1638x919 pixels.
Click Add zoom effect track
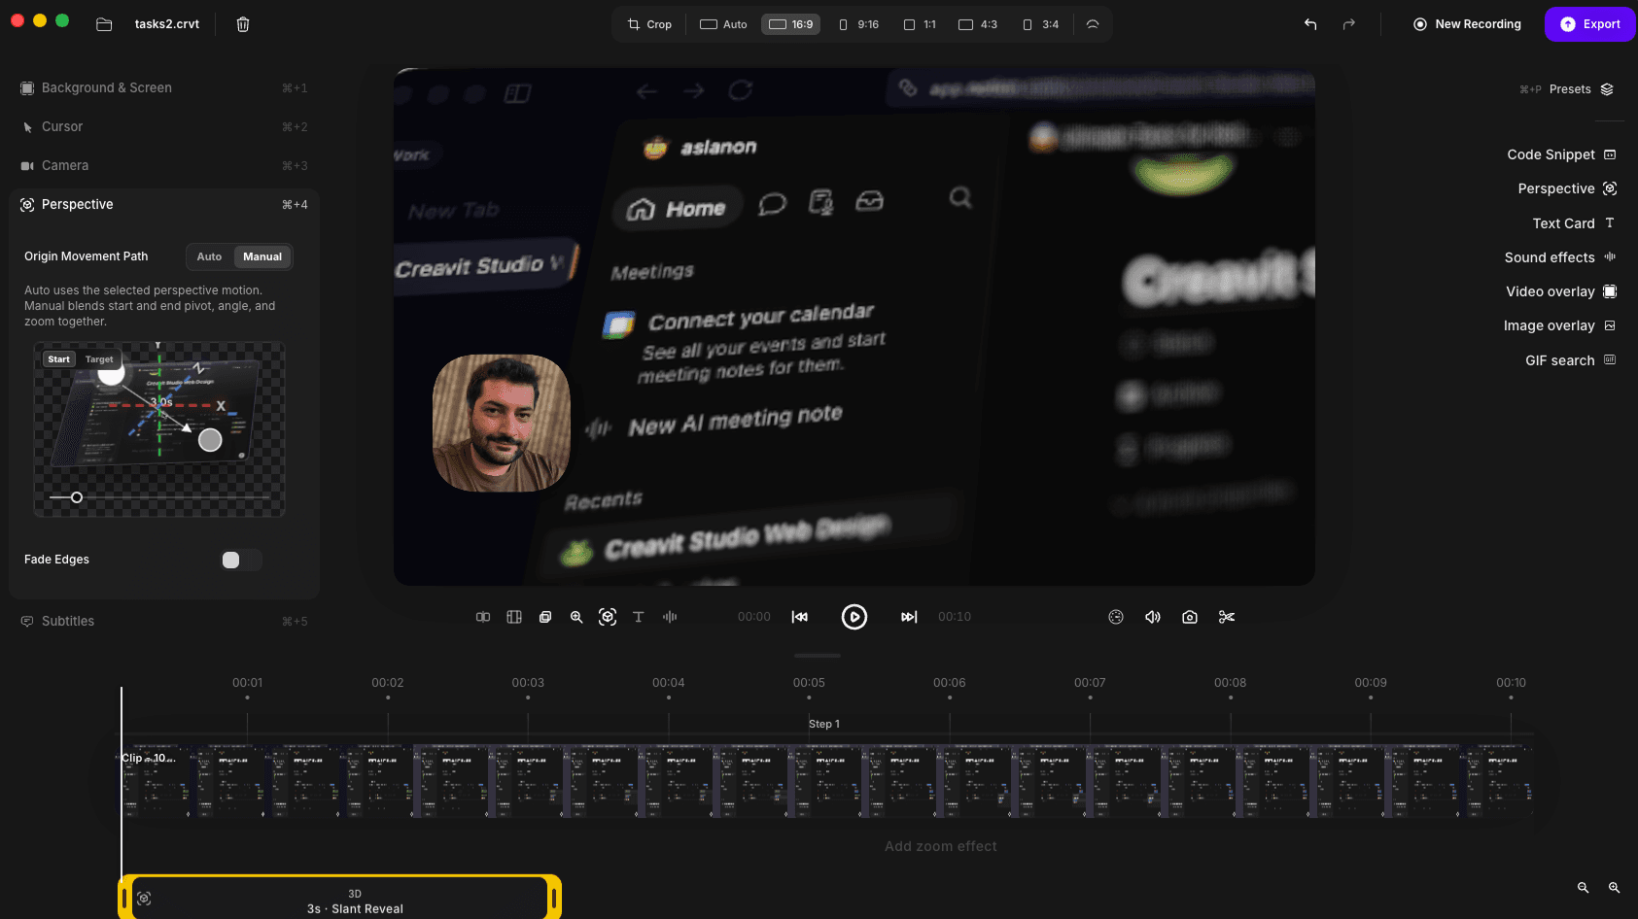coord(941,846)
